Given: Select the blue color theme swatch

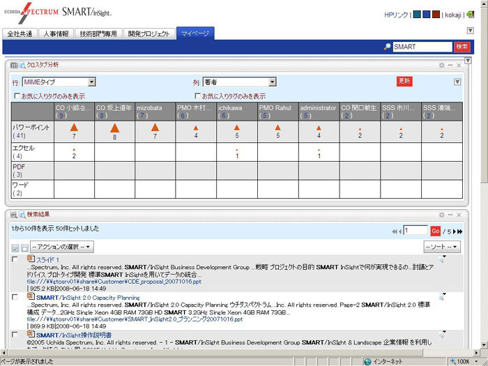Looking at the screenshot, I should [427, 15].
